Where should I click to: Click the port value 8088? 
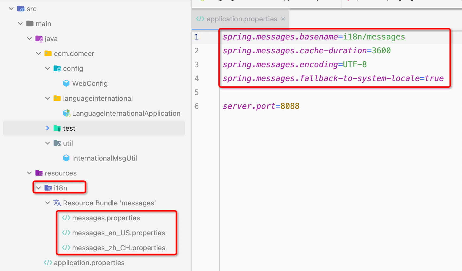[x=290, y=106]
